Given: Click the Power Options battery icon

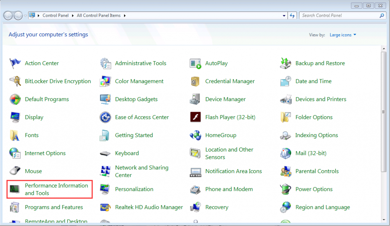Looking at the screenshot, I should tap(286, 189).
